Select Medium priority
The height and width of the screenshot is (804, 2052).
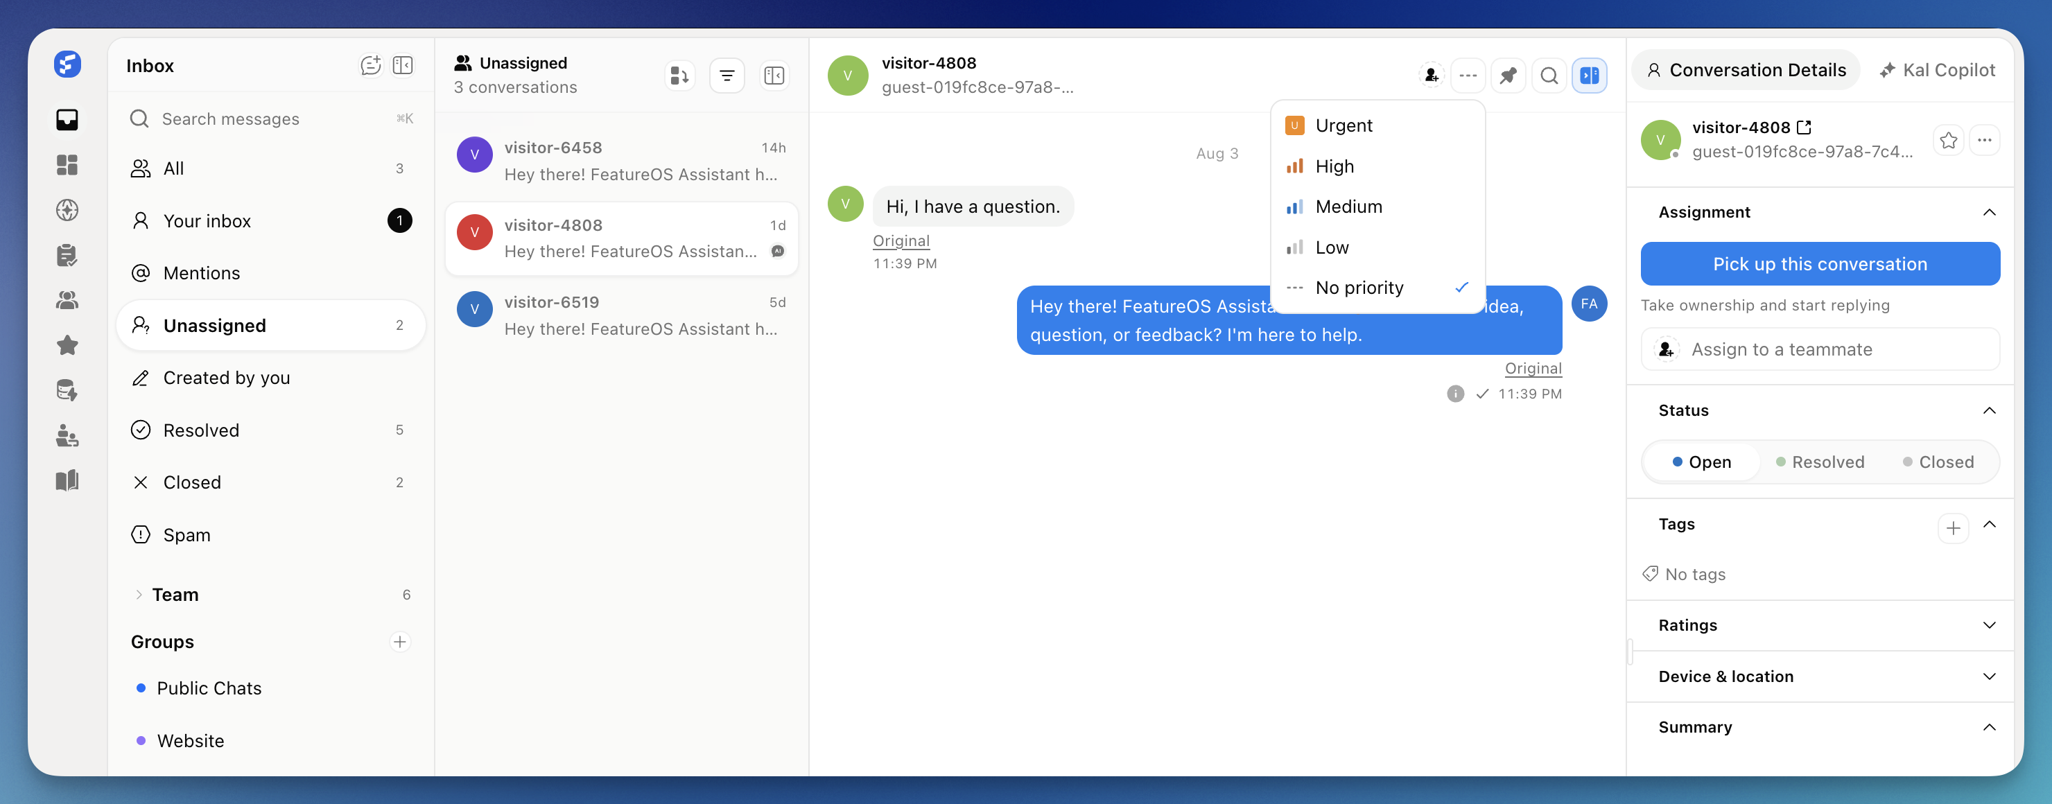click(x=1378, y=207)
